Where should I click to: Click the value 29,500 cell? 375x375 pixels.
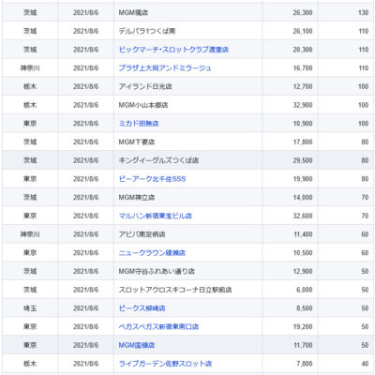pos(290,160)
